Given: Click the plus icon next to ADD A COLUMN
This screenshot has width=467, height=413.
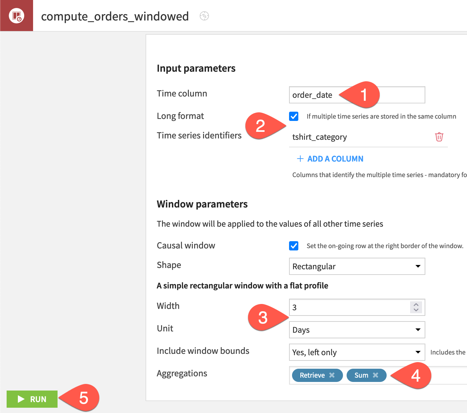Looking at the screenshot, I should tap(300, 159).
